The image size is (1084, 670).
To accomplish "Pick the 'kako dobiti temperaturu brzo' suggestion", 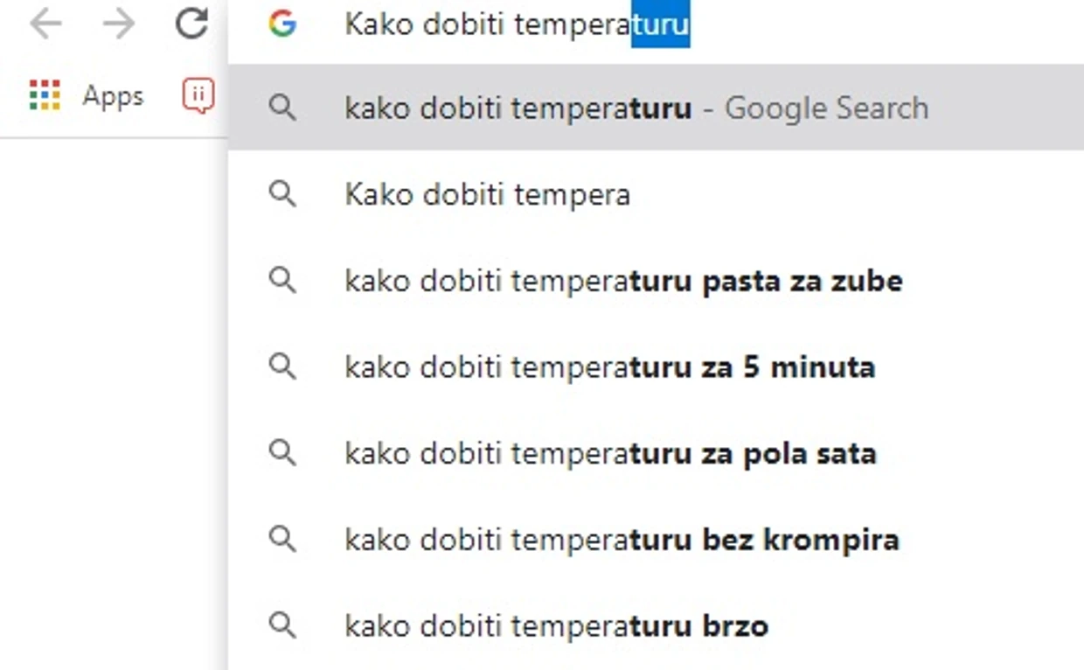I will point(556,625).
